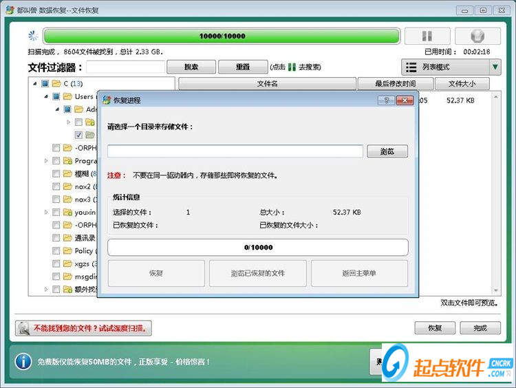Check the msgdir folder checkbox

(56, 276)
